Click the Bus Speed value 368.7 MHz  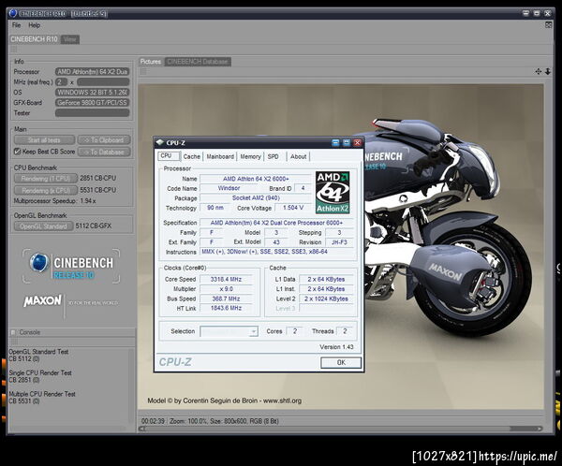[x=226, y=299]
